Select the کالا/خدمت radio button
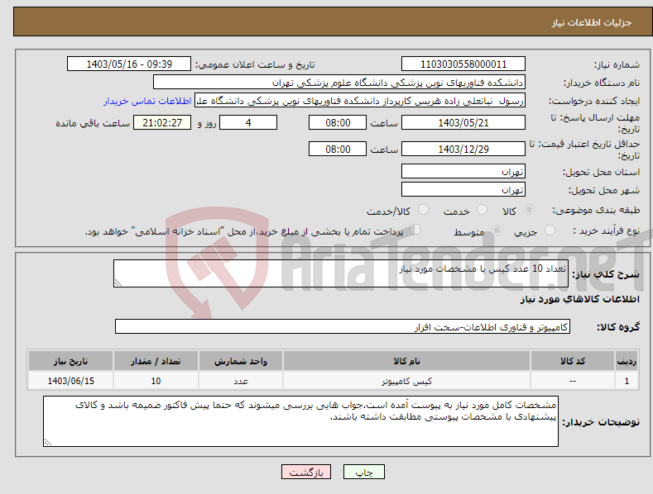The width and height of the screenshot is (653, 494). pyautogui.click(x=423, y=210)
